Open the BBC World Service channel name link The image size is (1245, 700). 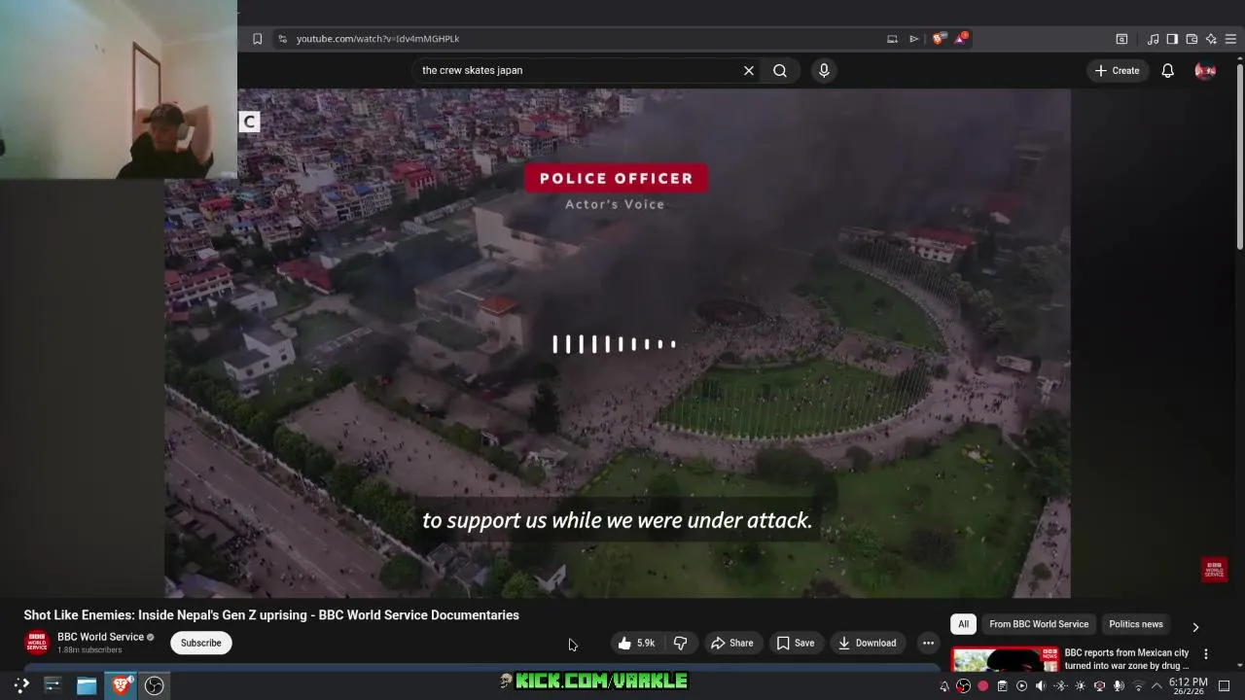(x=100, y=637)
